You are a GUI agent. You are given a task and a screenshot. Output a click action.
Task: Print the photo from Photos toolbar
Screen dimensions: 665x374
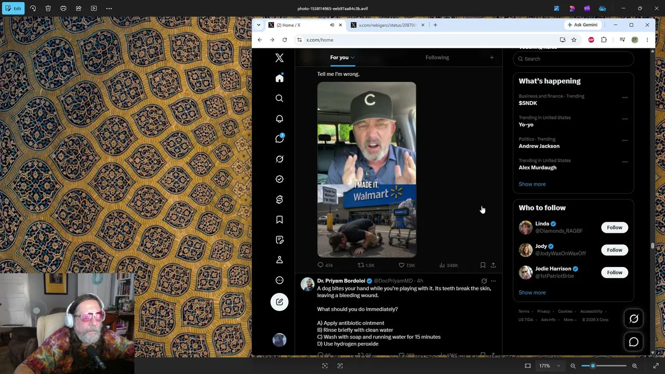coord(63,8)
